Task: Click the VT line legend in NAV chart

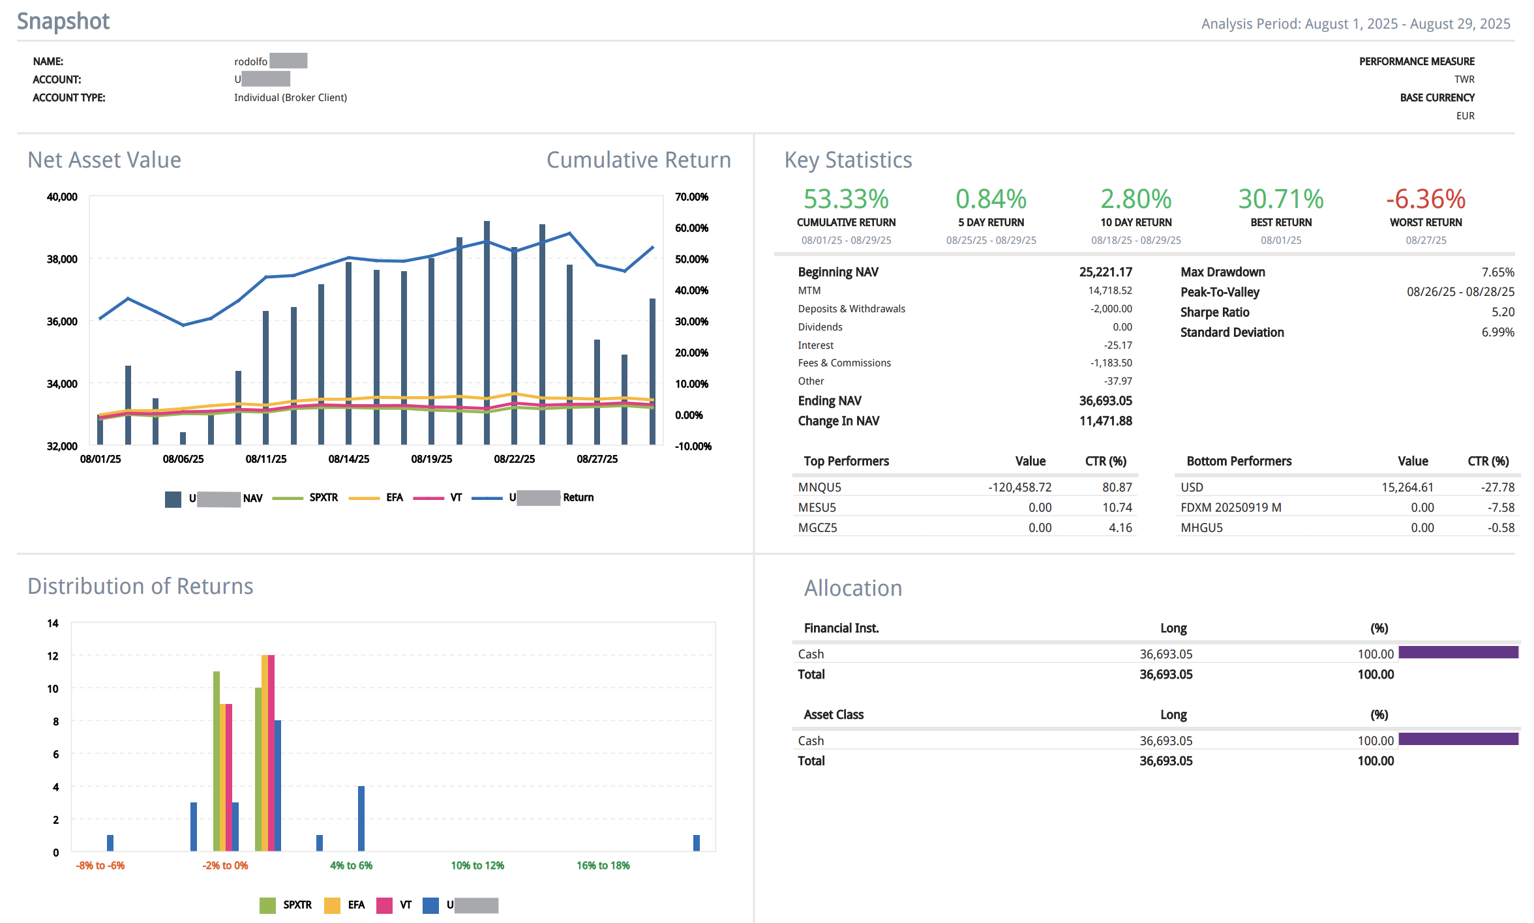Action: [429, 498]
